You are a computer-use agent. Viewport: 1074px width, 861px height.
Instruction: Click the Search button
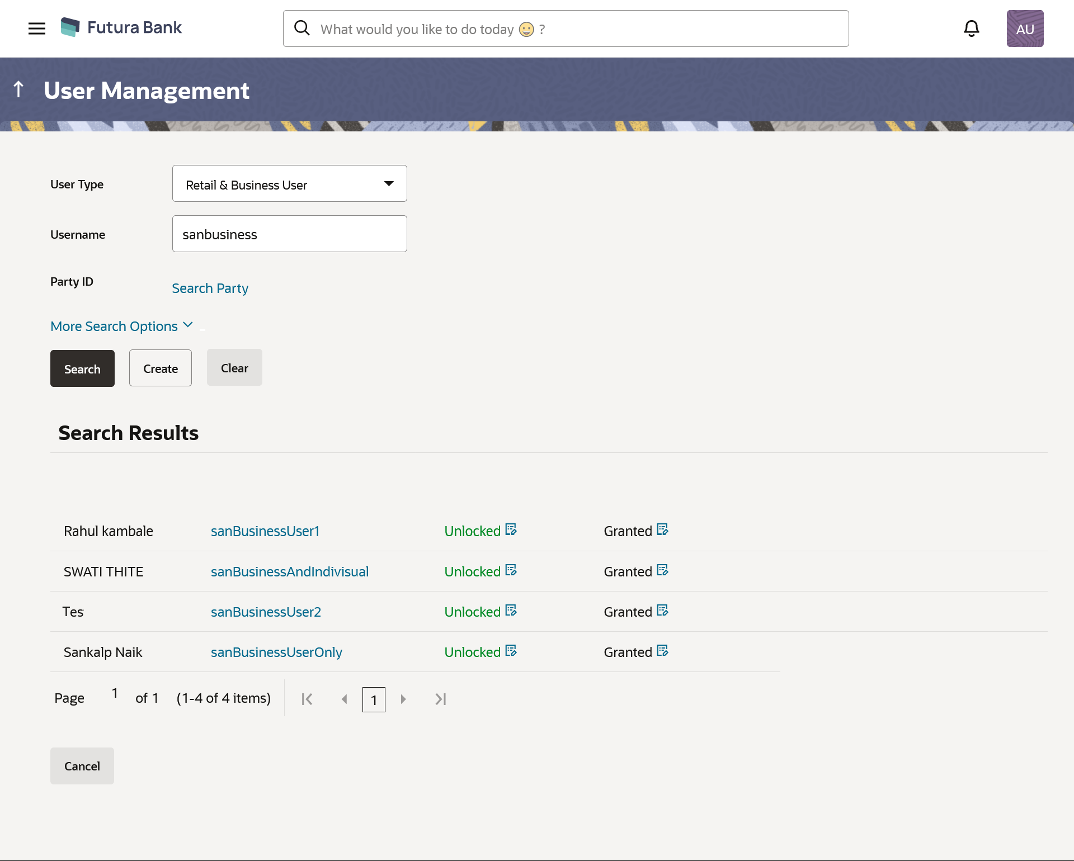pos(82,368)
